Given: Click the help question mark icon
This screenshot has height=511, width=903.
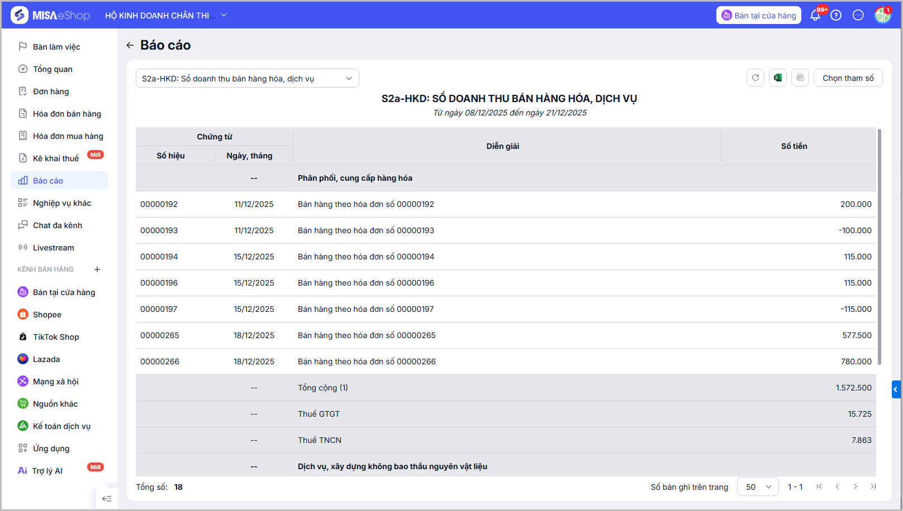Looking at the screenshot, I should (836, 16).
